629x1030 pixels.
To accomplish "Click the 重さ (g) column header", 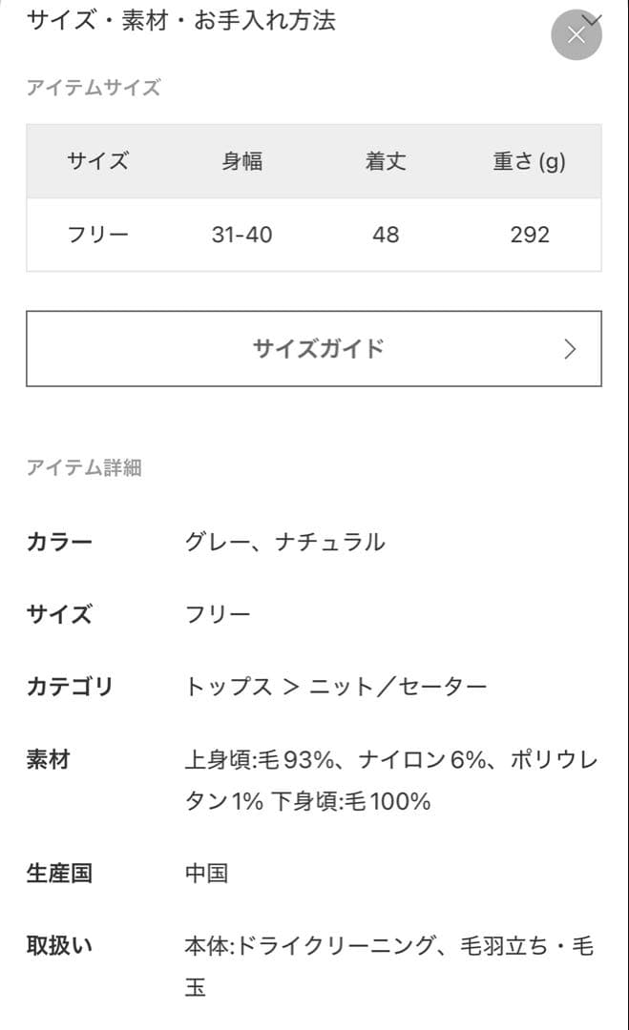I will coord(529,161).
